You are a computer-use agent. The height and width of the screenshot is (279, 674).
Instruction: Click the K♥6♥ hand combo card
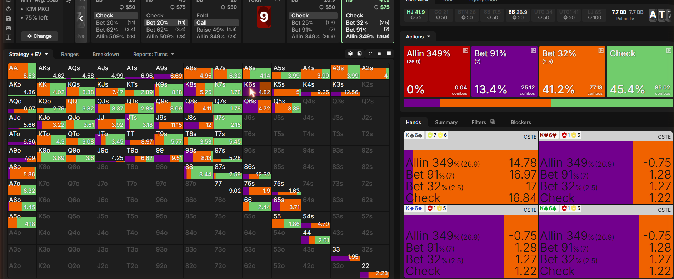[606, 167]
